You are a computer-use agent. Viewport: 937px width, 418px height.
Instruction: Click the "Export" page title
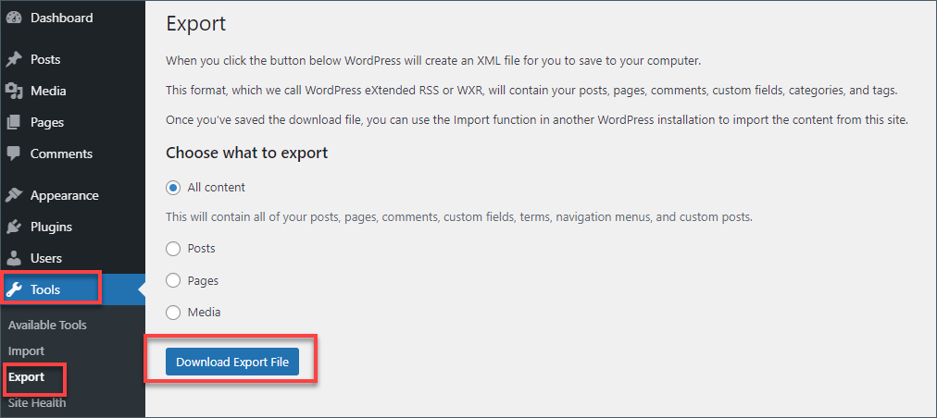tap(196, 24)
